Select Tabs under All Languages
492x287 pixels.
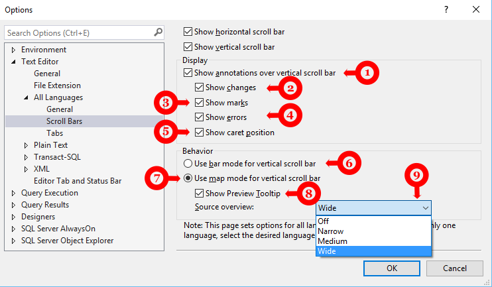(55, 133)
